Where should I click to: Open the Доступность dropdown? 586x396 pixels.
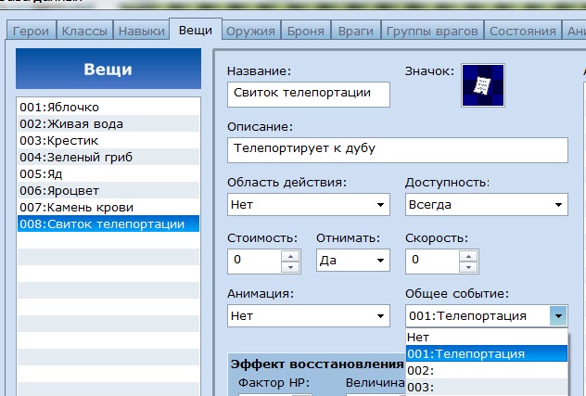tap(559, 205)
